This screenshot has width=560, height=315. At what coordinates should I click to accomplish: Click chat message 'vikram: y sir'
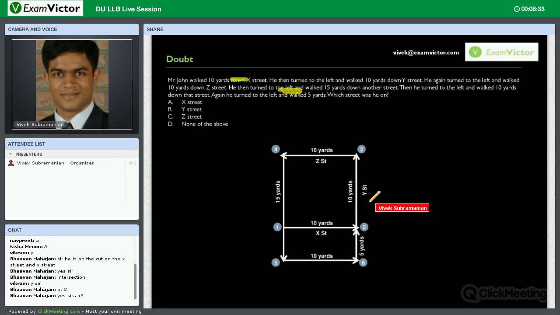(x=25, y=283)
